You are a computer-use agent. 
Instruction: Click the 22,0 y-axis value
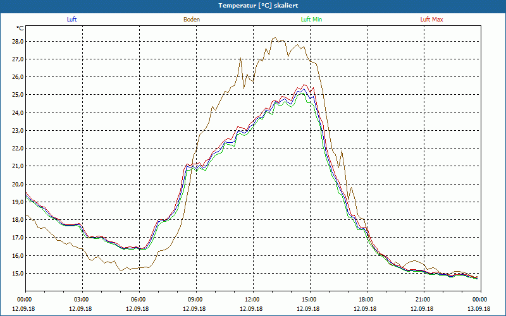[18, 149]
